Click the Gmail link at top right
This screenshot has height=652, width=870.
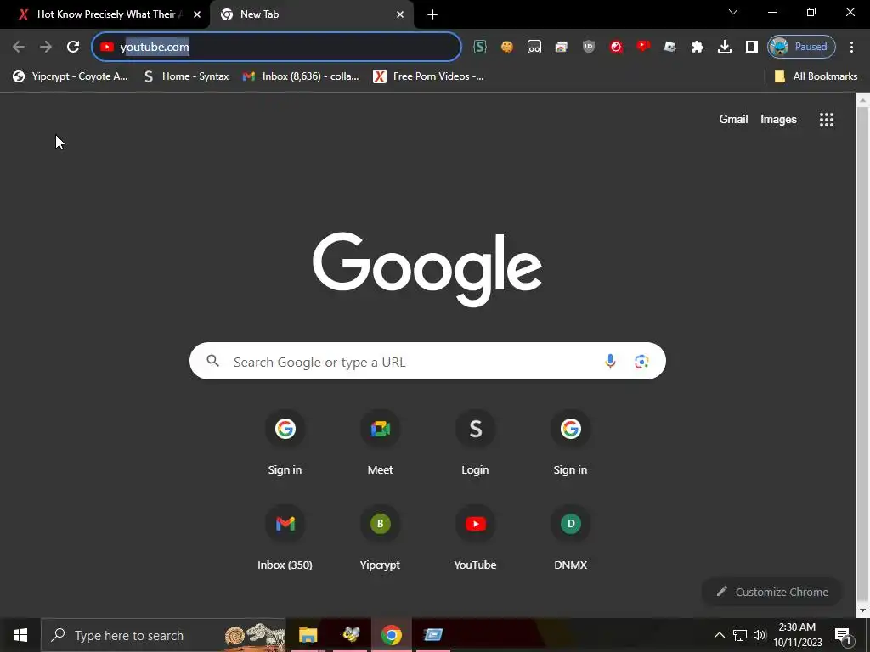point(733,119)
